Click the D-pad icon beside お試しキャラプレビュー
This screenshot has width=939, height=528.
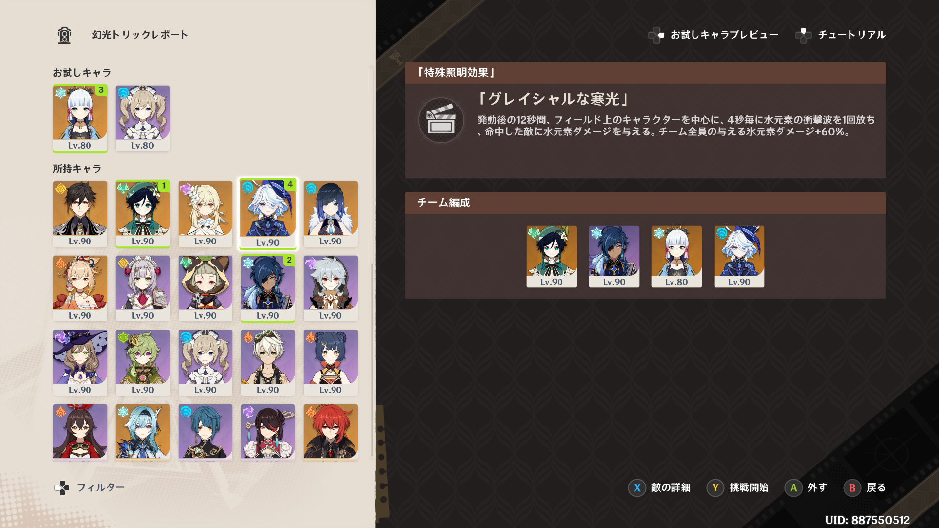click(656, 35)
